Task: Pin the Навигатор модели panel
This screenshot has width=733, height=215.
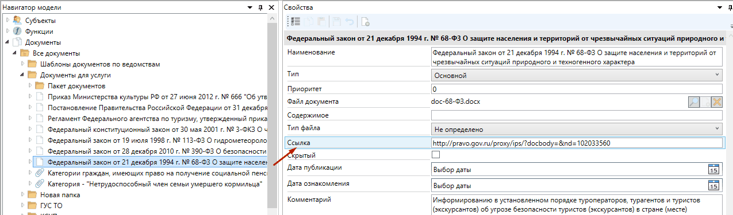Action: tap(260, 7)
